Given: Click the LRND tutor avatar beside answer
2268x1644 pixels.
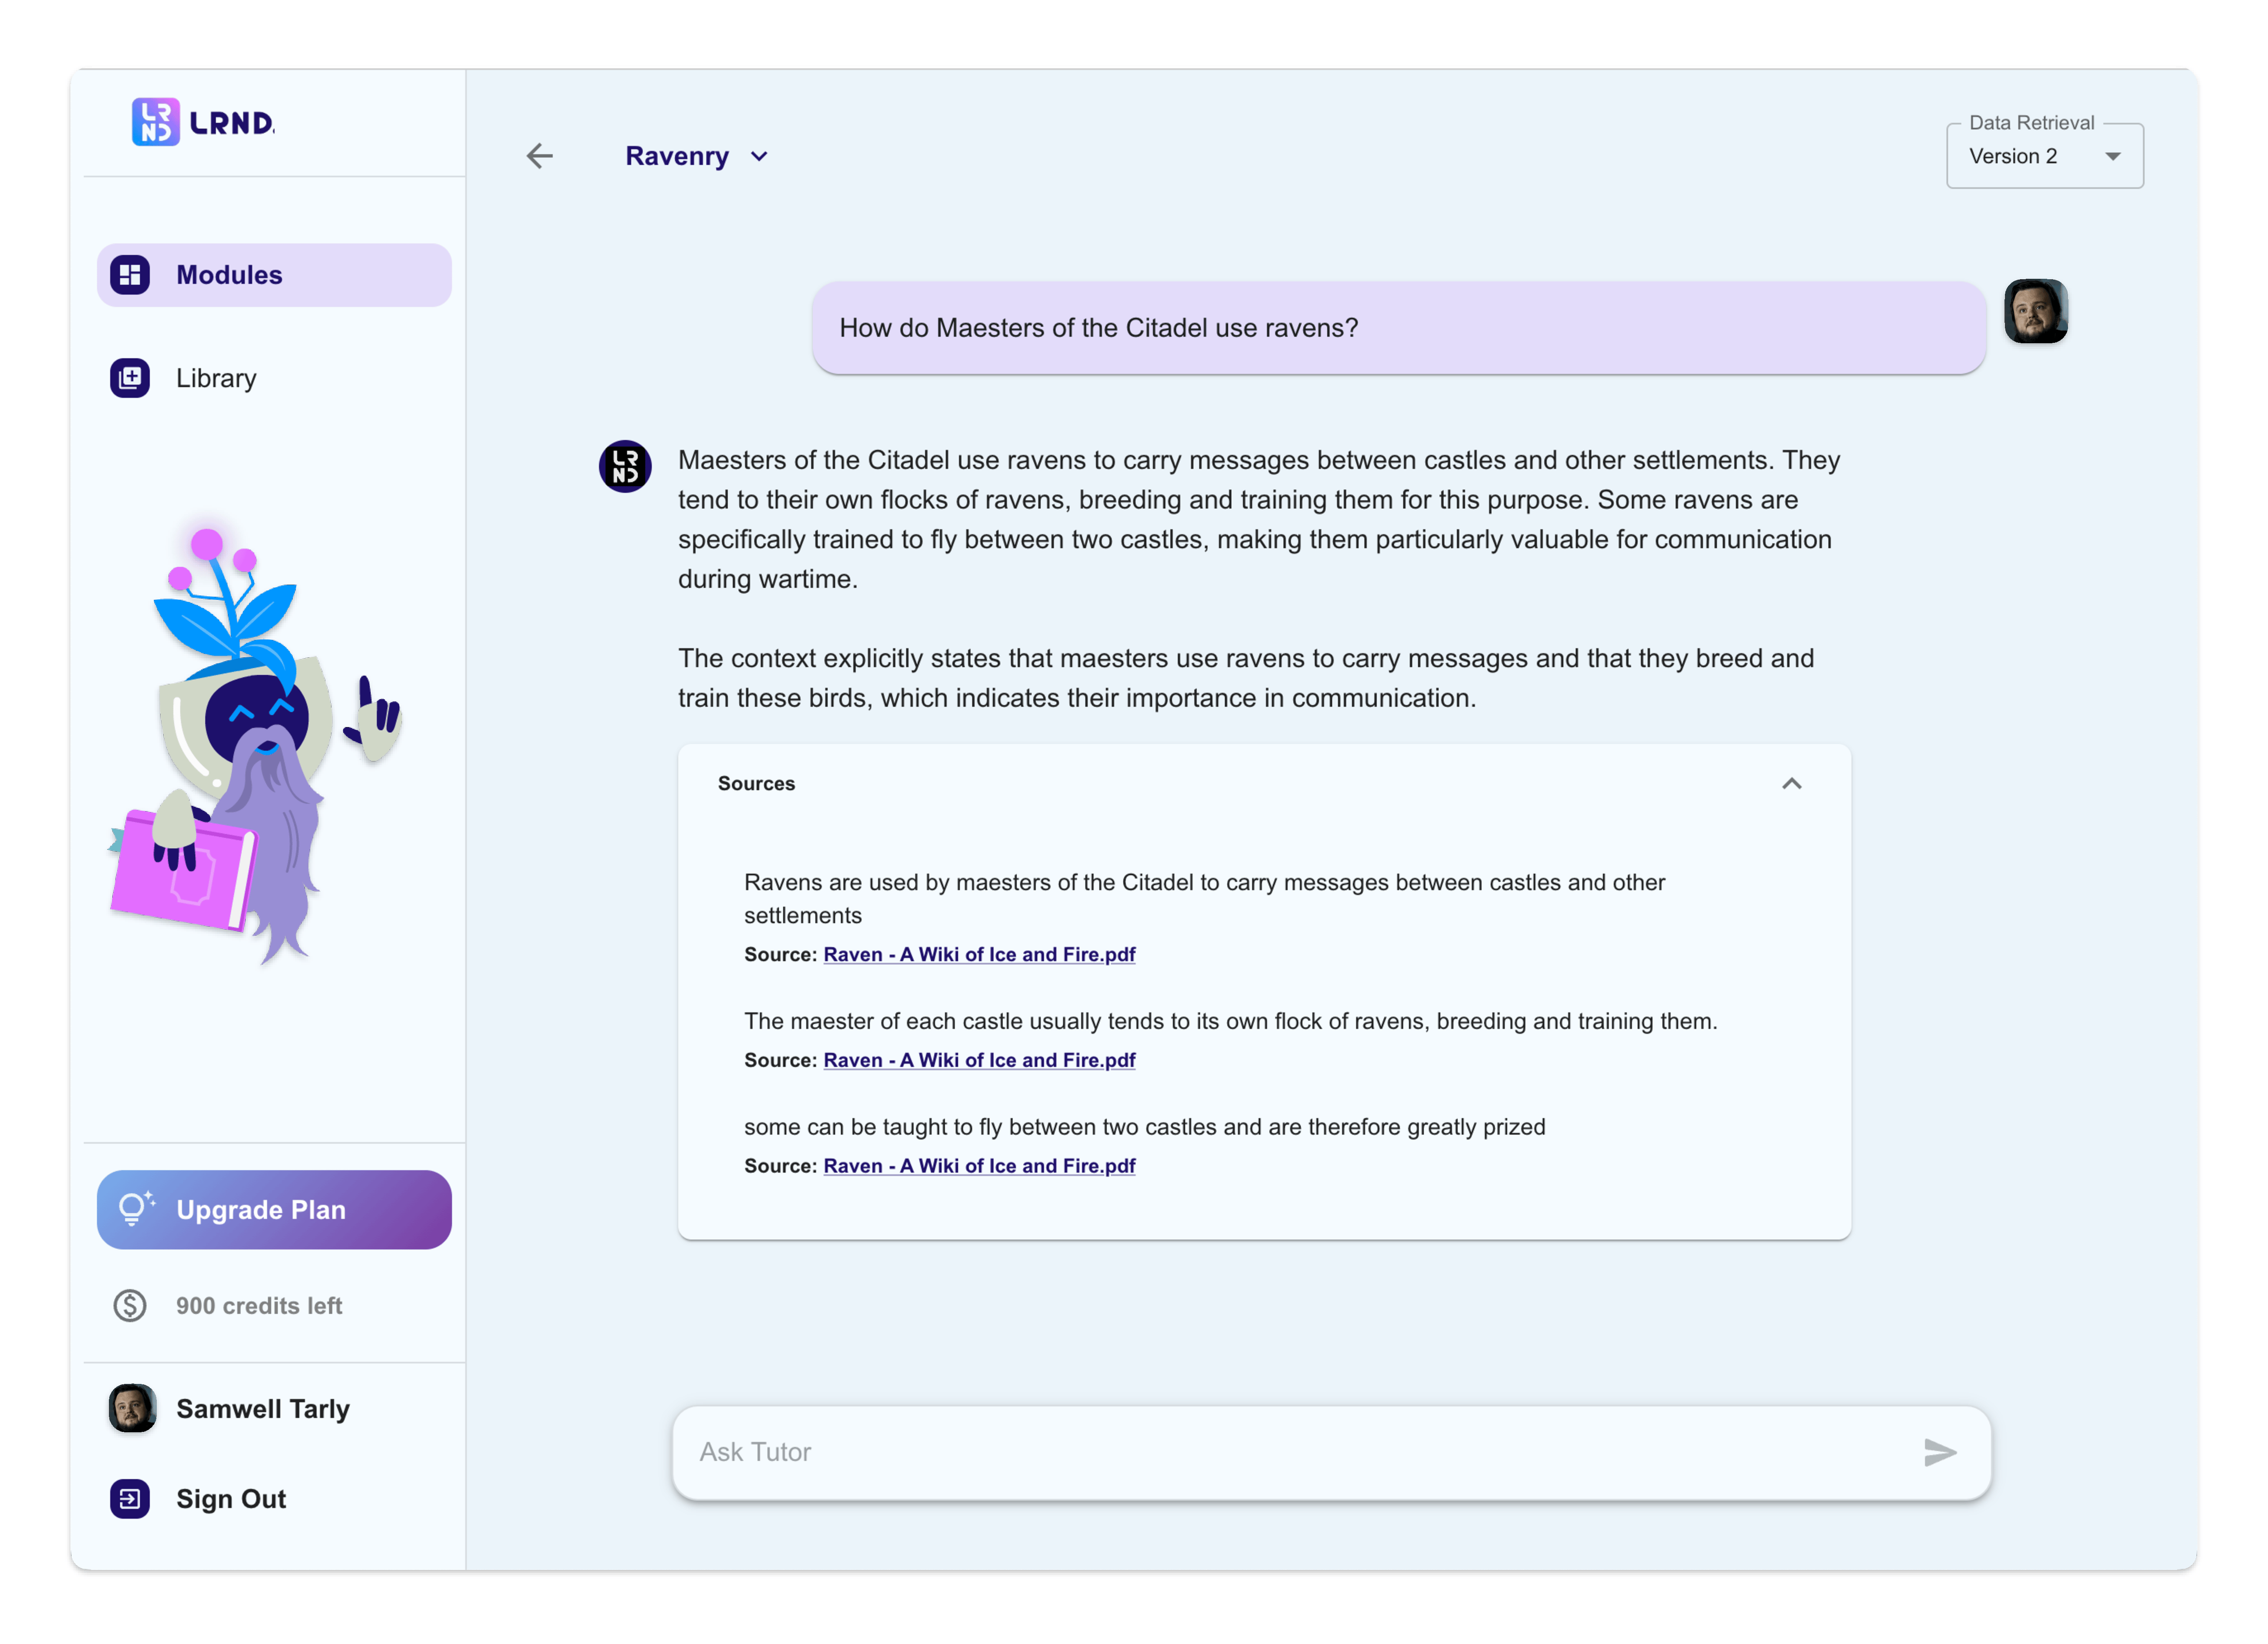Looking at the screenshot, I should [625, 466].
